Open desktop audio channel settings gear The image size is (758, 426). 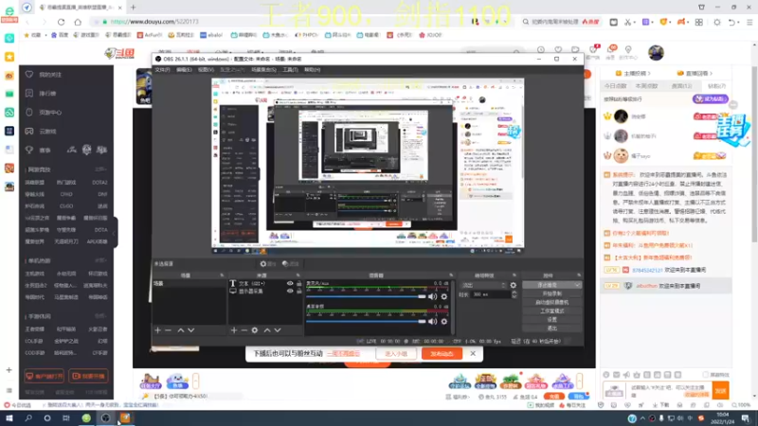[x=444, y=321]
